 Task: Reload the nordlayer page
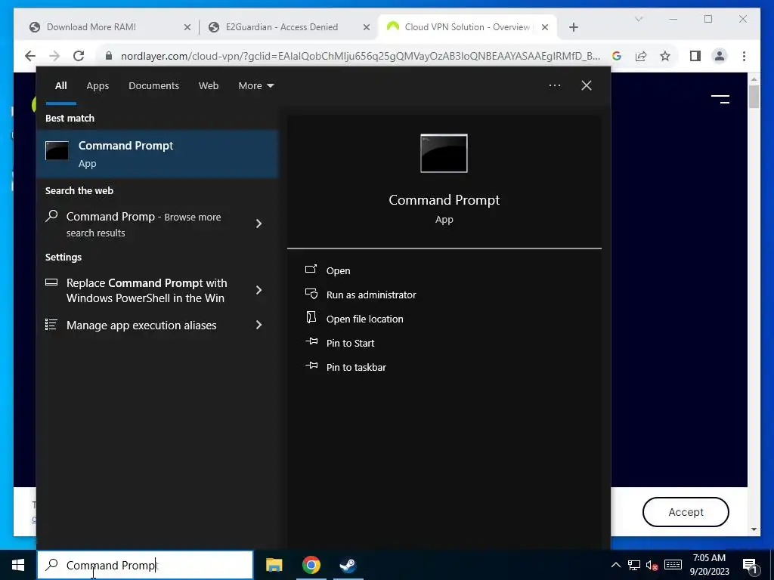point(79,56)
